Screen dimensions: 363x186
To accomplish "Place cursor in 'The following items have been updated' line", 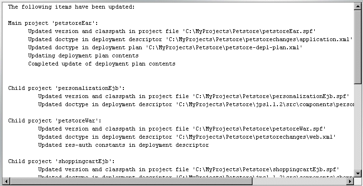I will (x=71, y=7).
